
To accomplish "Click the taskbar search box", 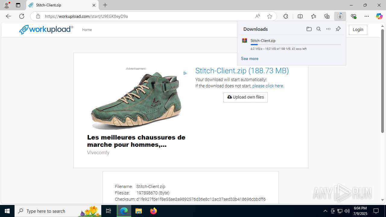I will tap(58, 211).
